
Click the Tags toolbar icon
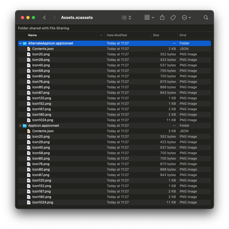coord(173,18)
